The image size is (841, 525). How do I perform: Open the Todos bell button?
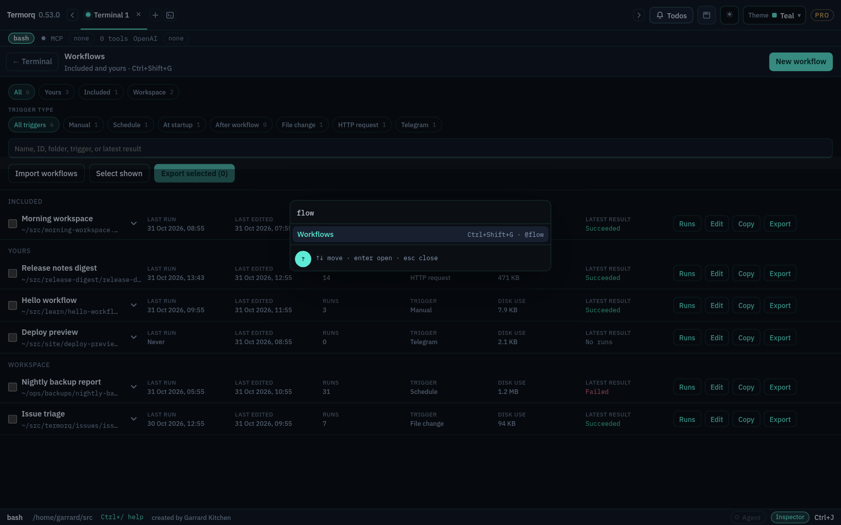tap(671, 15)
